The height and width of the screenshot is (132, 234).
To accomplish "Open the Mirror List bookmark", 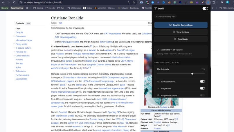I will [x=105, y=8].
